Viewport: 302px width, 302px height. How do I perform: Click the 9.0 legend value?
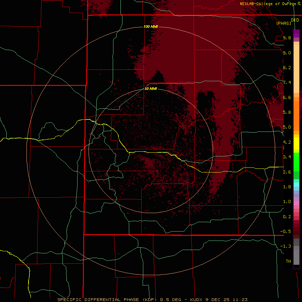tap(287, 53)
